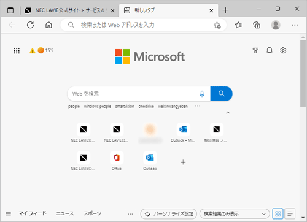Screen dimensions: 307x222
Task: Click the scrollbar down arrow
Action: 303,218
